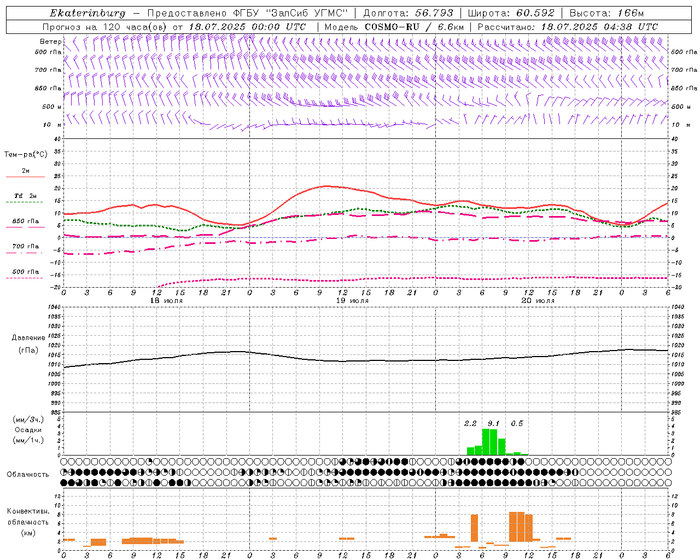
Task: Click the lone tall orange bar at hour 5, 20 July
Action: (474, 528)
